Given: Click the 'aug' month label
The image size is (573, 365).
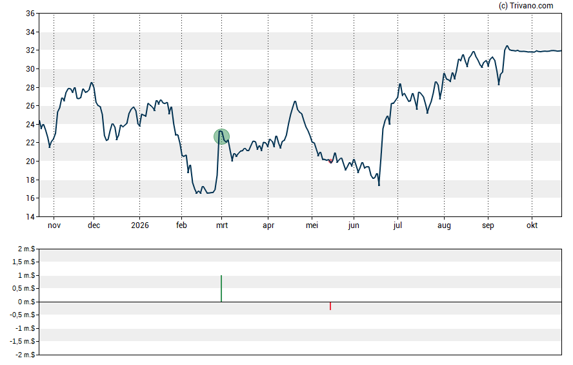Looking at the screenshot, I should pos(445,225).
